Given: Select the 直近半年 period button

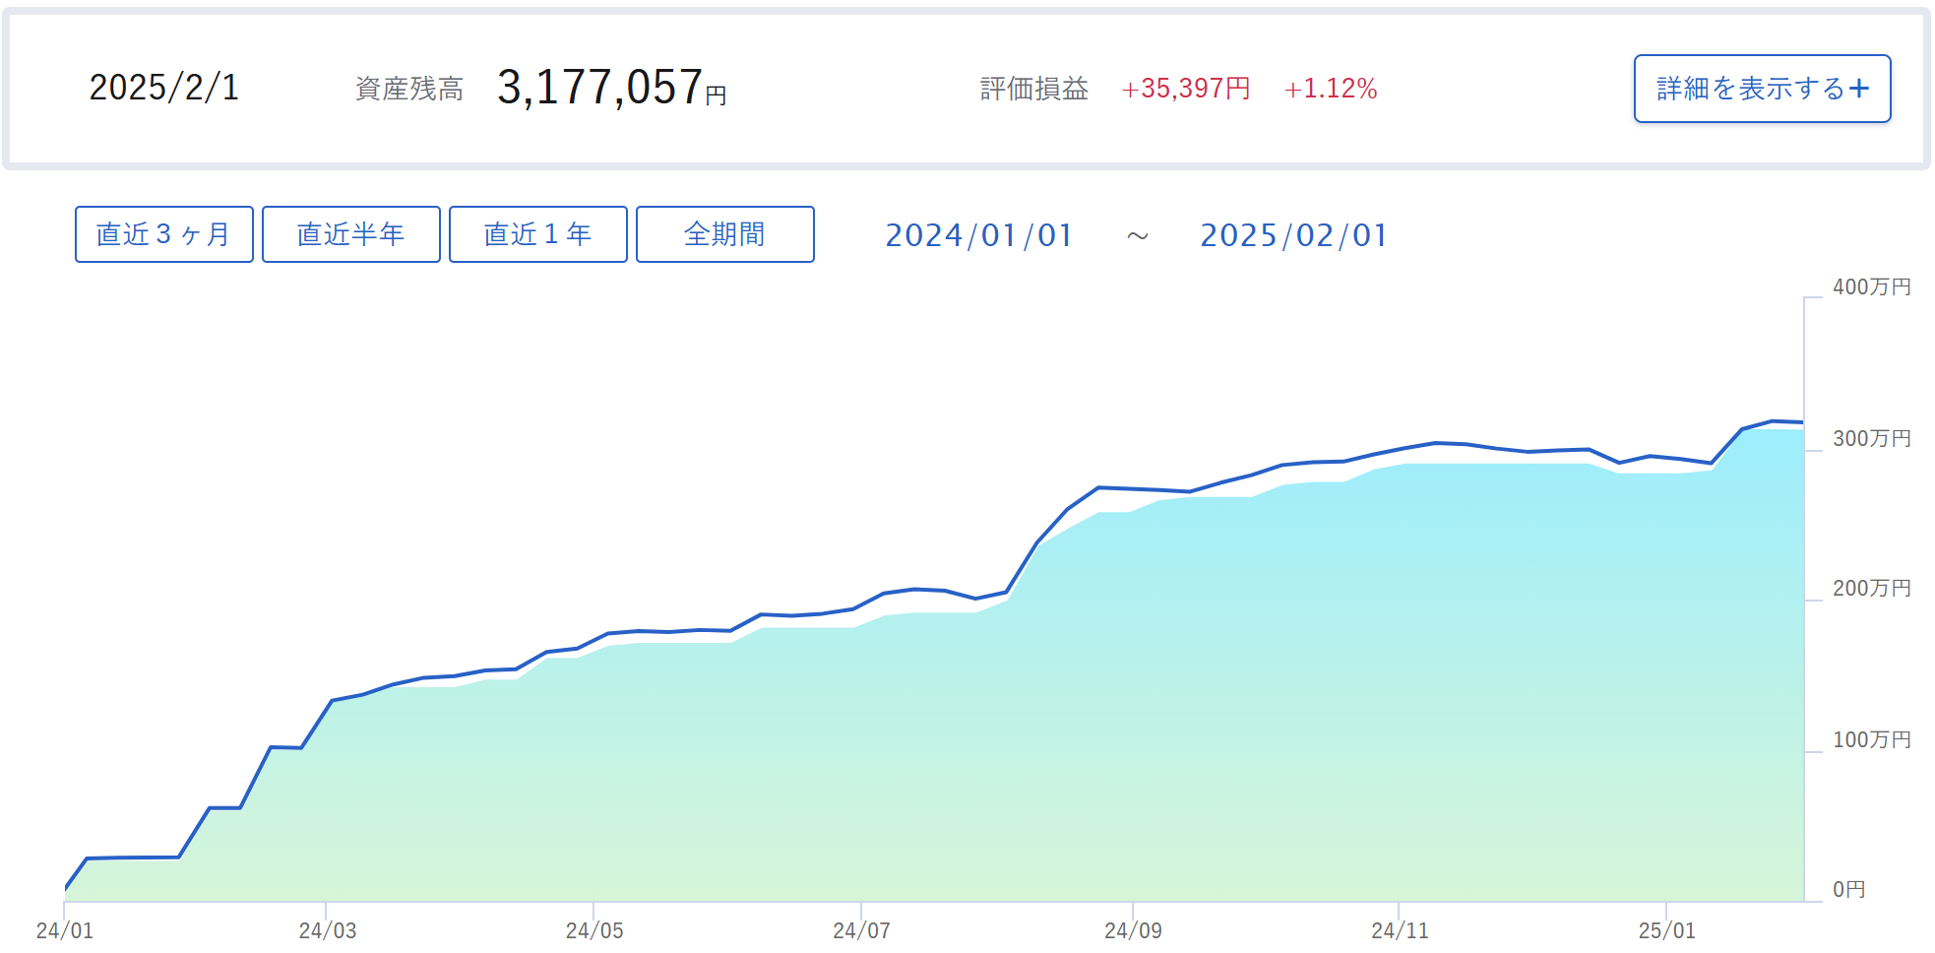Looking at the screenshot, I should (351, 234).
